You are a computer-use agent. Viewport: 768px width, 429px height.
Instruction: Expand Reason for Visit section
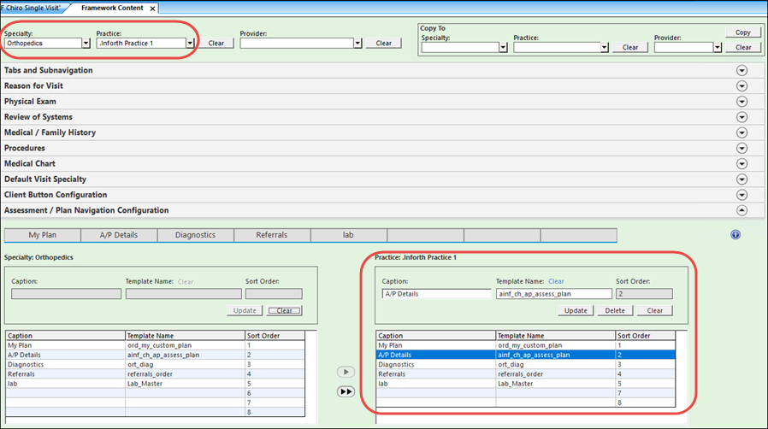click(x=742, y=86)
